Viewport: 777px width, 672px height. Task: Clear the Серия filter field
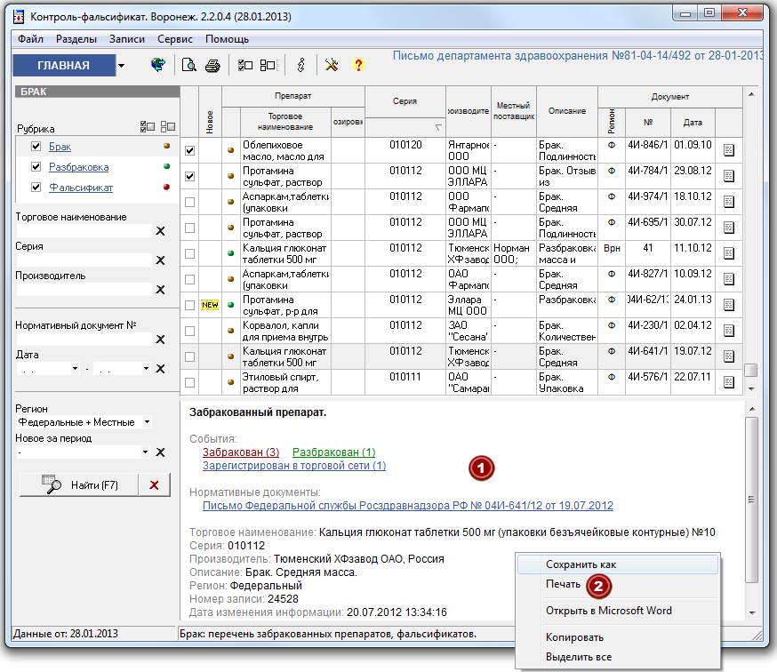(x=161, y=260)
